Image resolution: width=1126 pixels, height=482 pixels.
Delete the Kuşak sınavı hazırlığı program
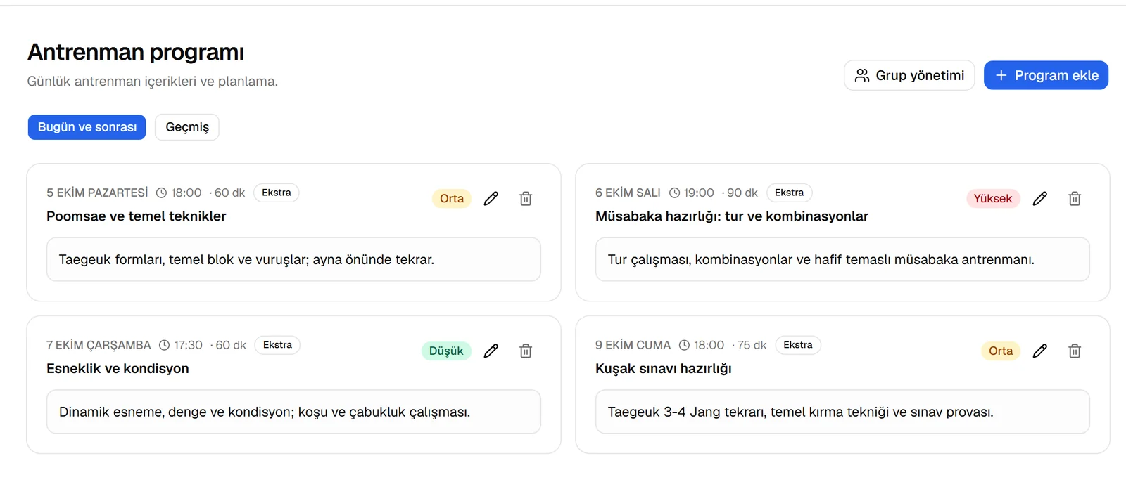pos(1075,351)
